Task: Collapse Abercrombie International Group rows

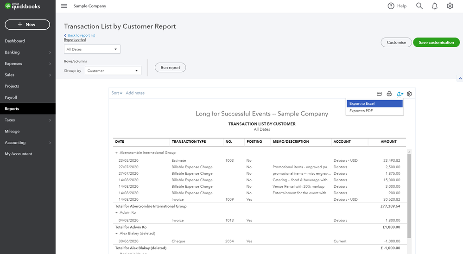Action: point(116,152)
